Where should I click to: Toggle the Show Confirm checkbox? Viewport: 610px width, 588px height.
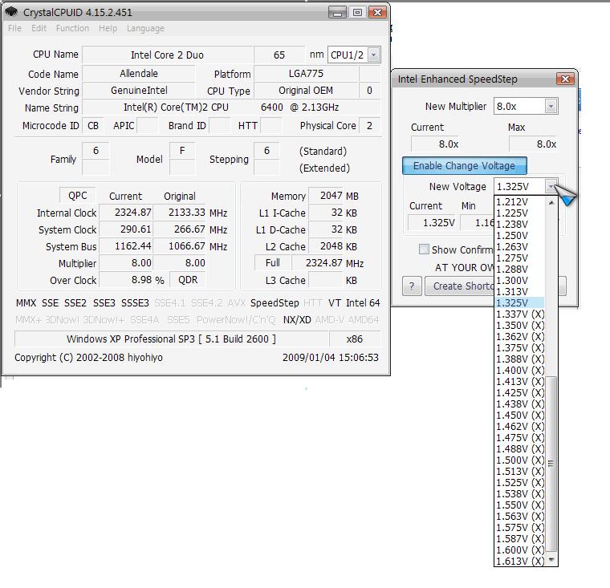[424, 249]
